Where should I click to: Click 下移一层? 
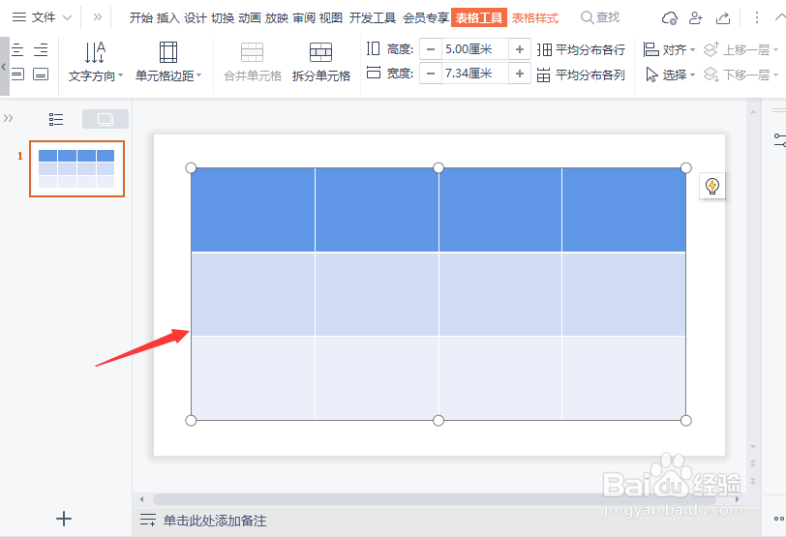(737, 75)
